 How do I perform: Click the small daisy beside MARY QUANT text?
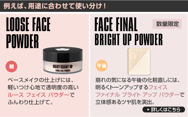coord(71,66)
